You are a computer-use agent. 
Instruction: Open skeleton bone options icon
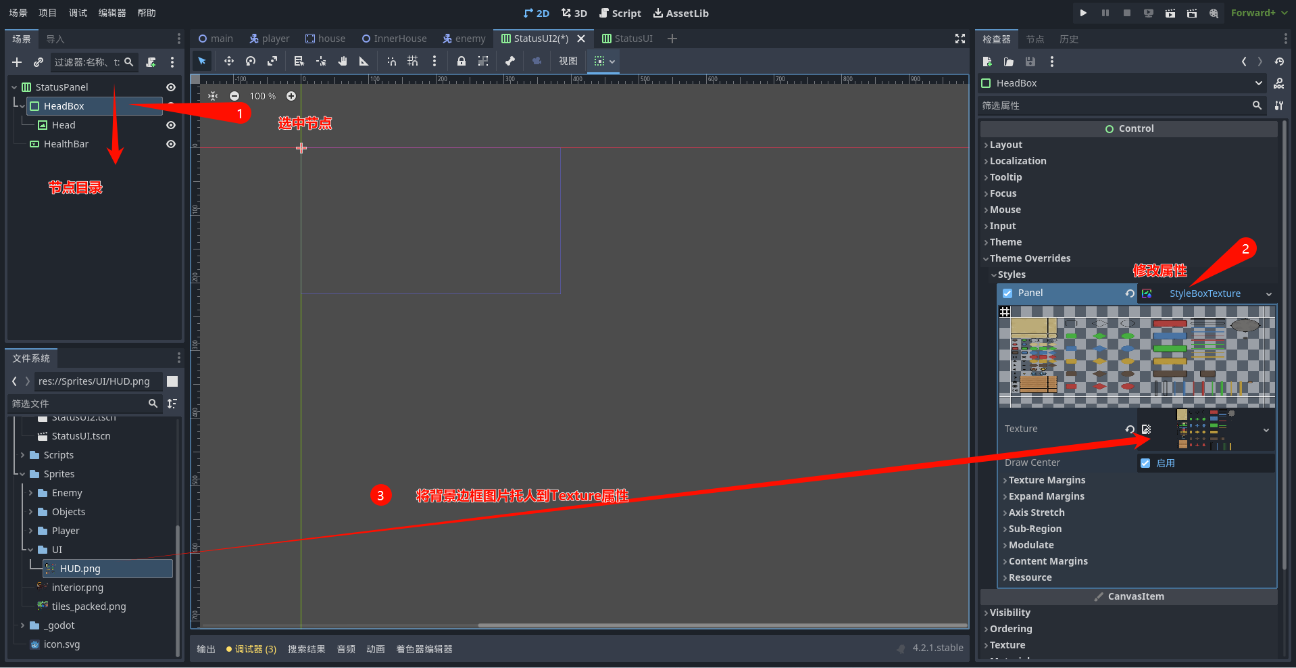pyautogui.click(x=510, y=61)
